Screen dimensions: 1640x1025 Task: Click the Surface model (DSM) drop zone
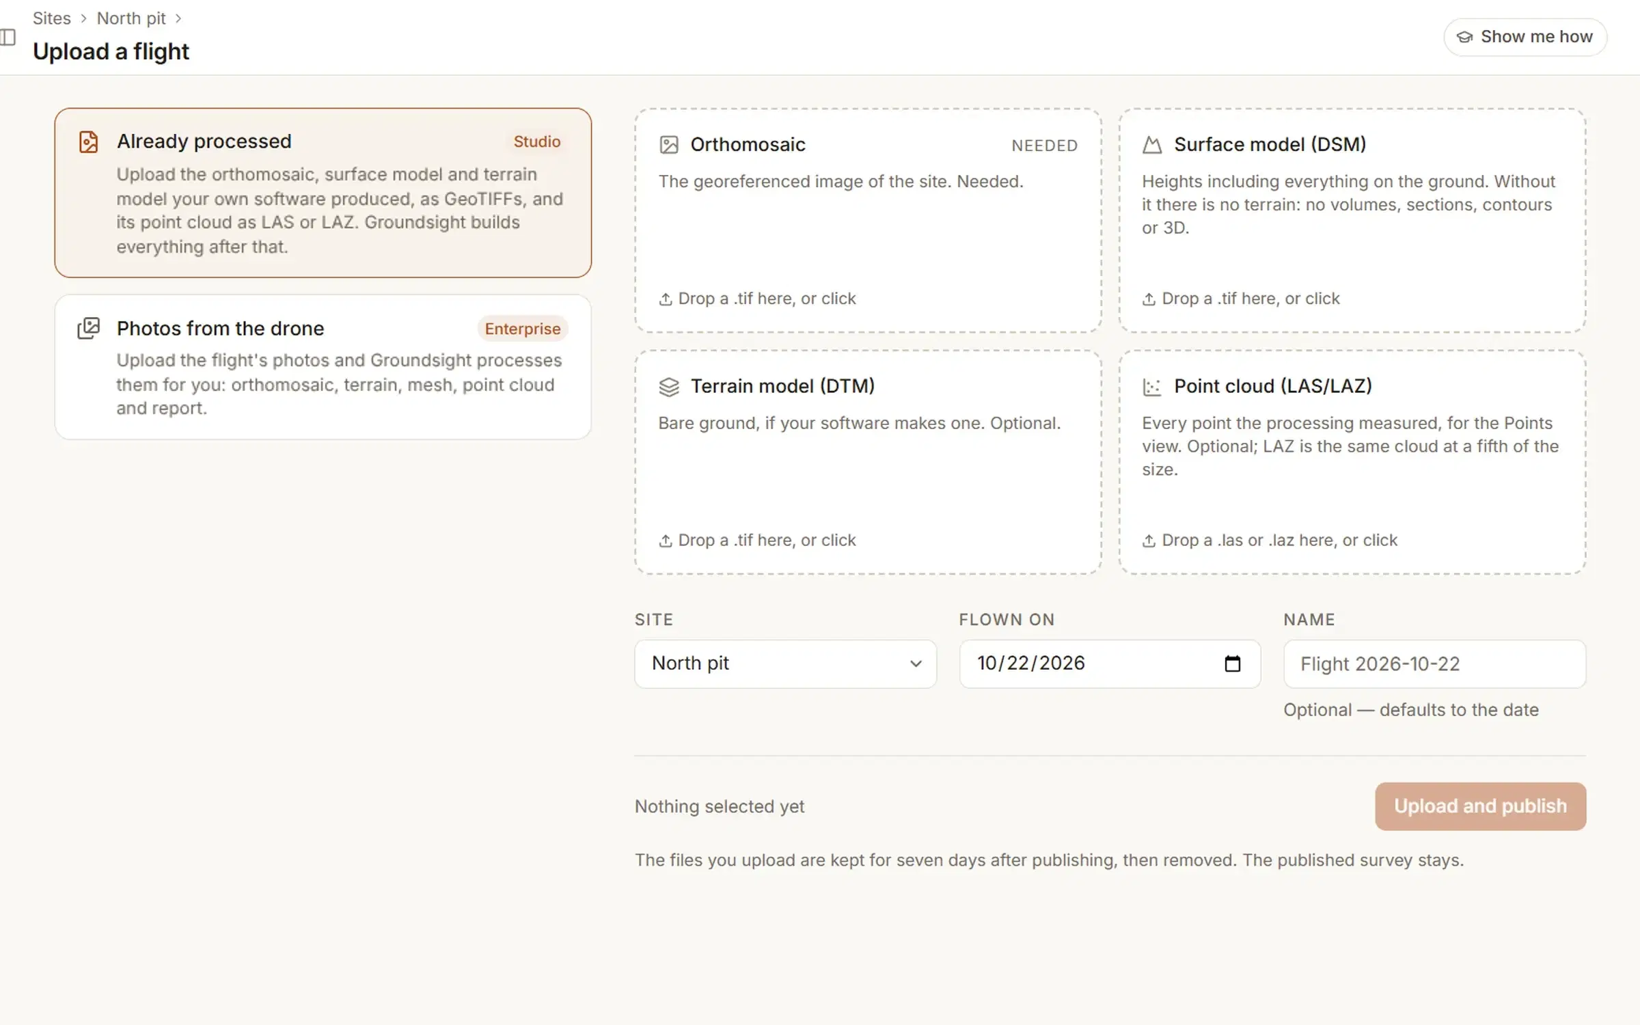click(1352, 221)
